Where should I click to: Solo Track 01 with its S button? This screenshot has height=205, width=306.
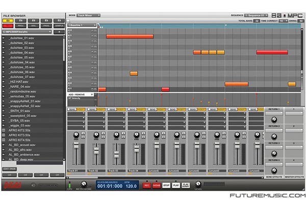83,133
